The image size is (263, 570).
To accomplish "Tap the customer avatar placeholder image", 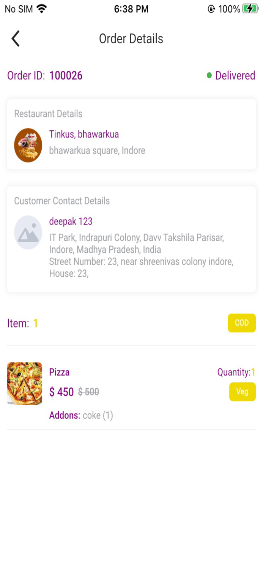I will pos(28,232).
